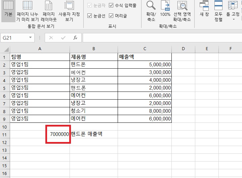Screen dimensions: 242x178
Task: Open 확대/축소 zoom dialog
Action: point(151,10)
